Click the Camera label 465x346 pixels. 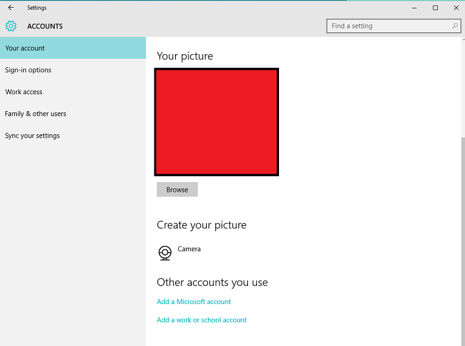[x=189, y=249]
